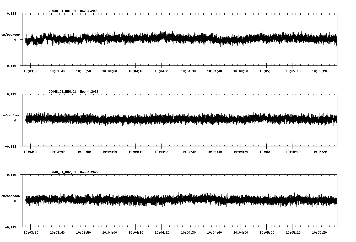This screenshot has width=356, height=242.
Task: Click 10:03:40 time label under HNN plot
Action: click(57, 152)
